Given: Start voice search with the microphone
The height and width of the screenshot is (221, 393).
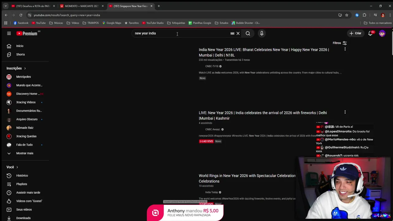Looking at the screenshot, I should (262, 33).
